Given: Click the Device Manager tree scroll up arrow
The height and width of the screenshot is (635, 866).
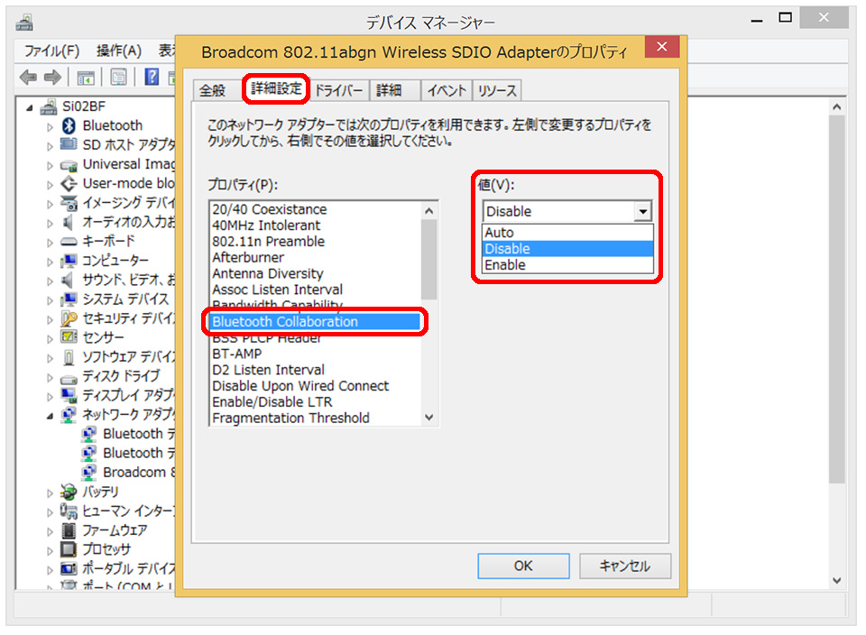Looking at the screenshot, I should pos(837,107).
